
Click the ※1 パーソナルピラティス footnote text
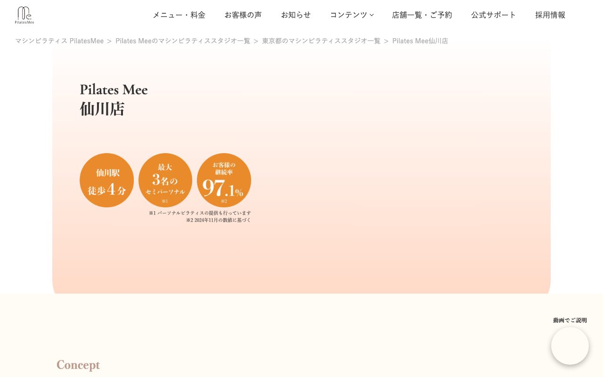point(200,213)
